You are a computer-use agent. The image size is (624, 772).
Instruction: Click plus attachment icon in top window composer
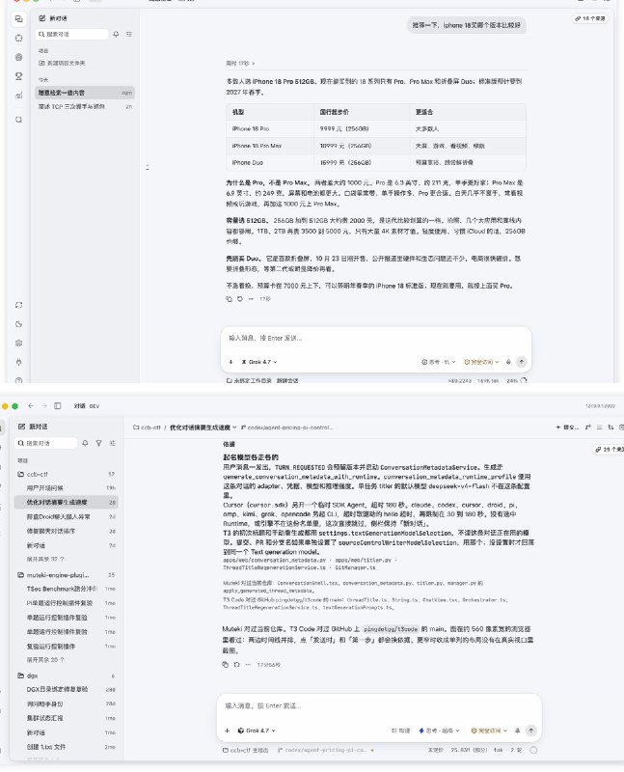point(231,362)
